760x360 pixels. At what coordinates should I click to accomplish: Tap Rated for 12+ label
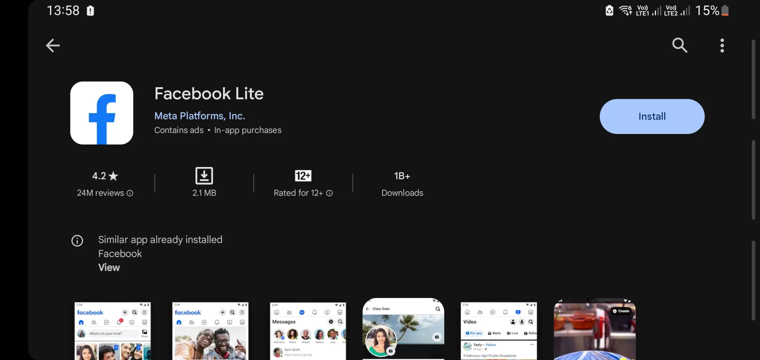pyautogui.click(x=298, y=193)
